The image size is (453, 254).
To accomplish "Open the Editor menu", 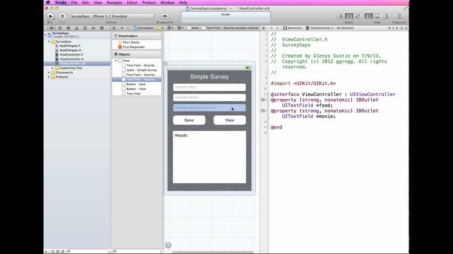I will [132, 2].
